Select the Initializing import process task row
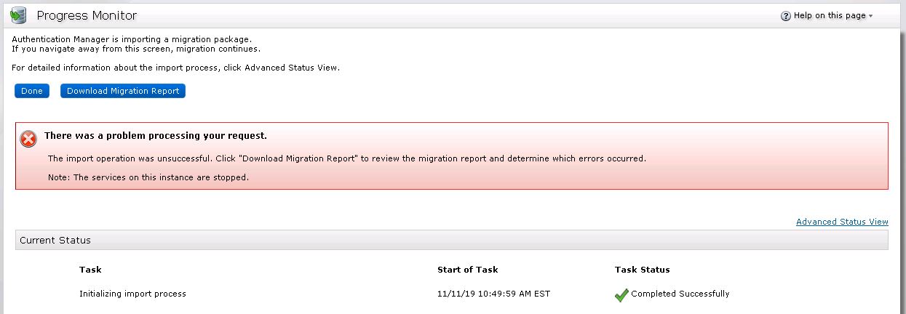 pos(132,294)
